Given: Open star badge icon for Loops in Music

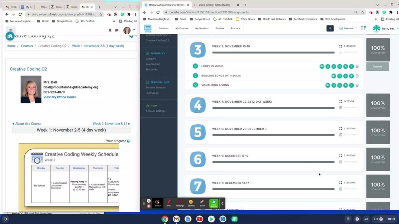Looking at the screenshot, I should [x=345, y=66].
